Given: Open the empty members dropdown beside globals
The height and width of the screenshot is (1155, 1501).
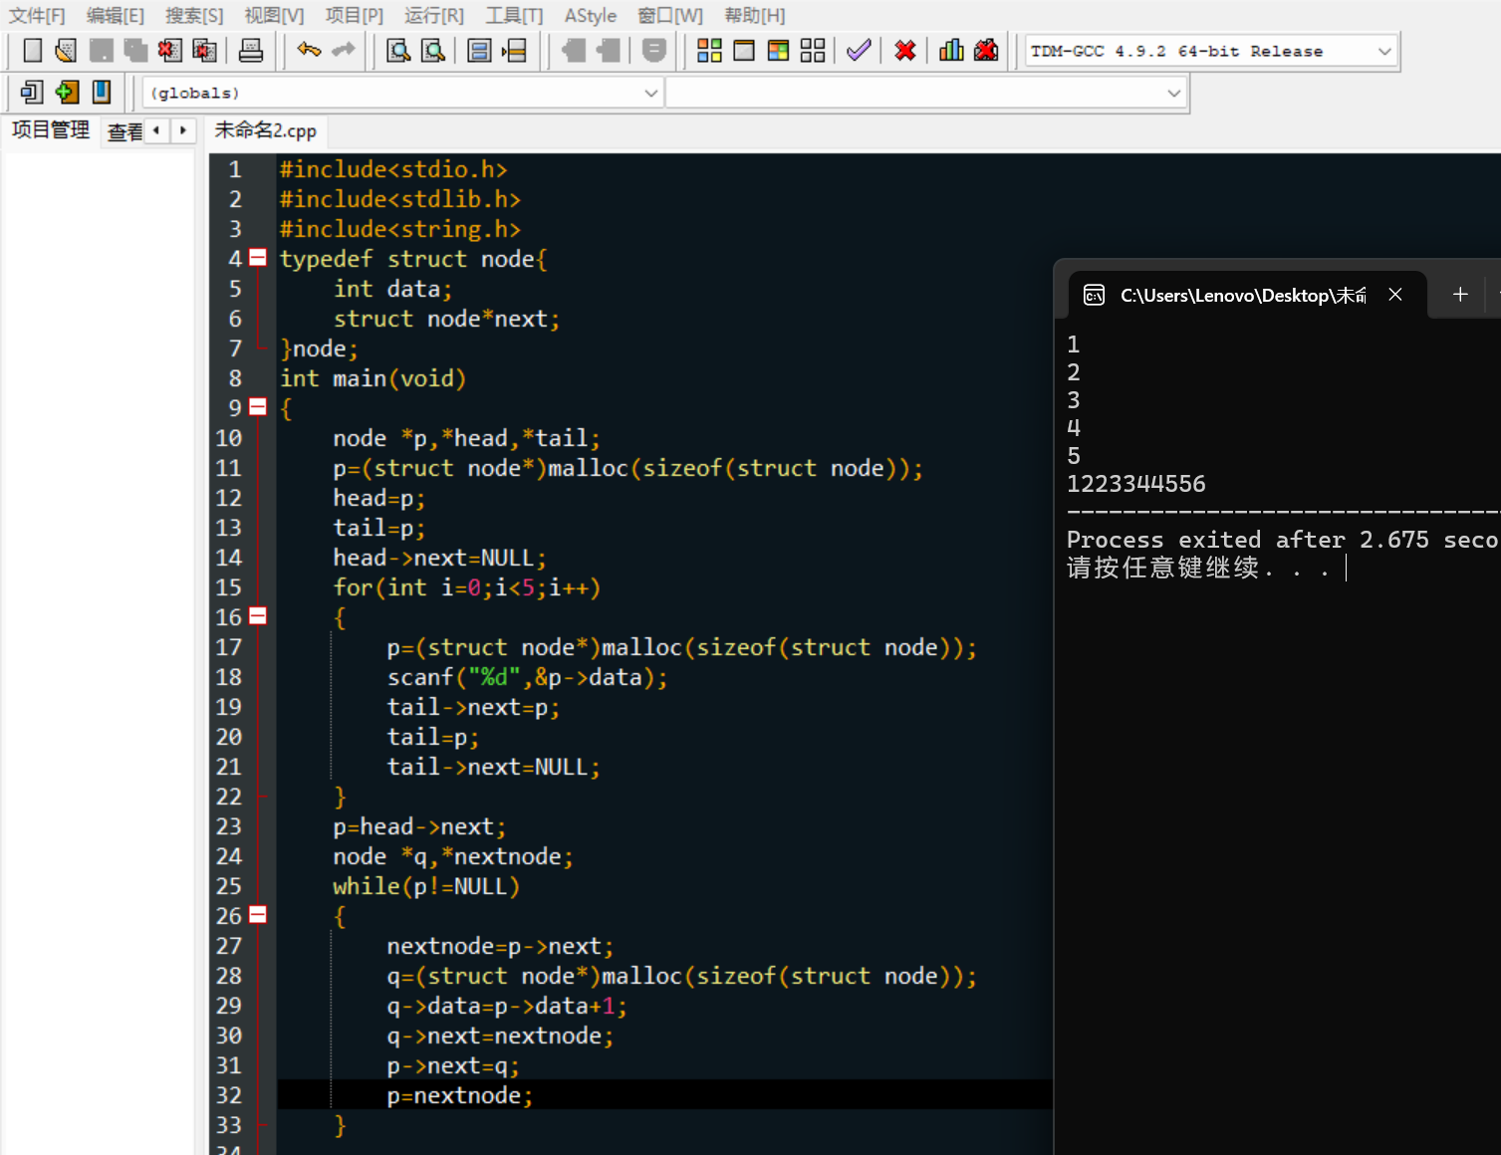Looking at the screenshot, I should point(925,93).
